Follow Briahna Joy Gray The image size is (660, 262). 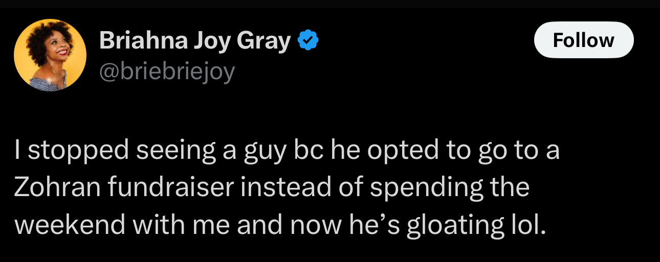click(584, 40)
